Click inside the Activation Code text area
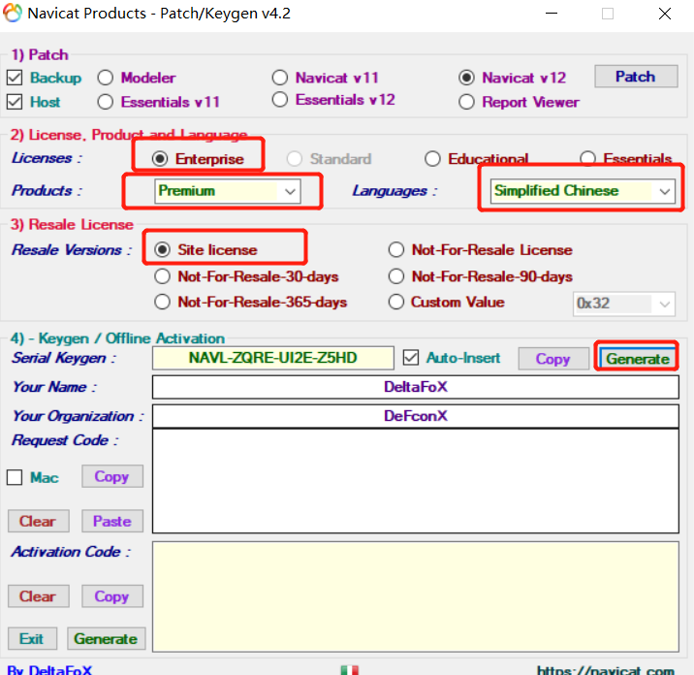 point(416,596)
